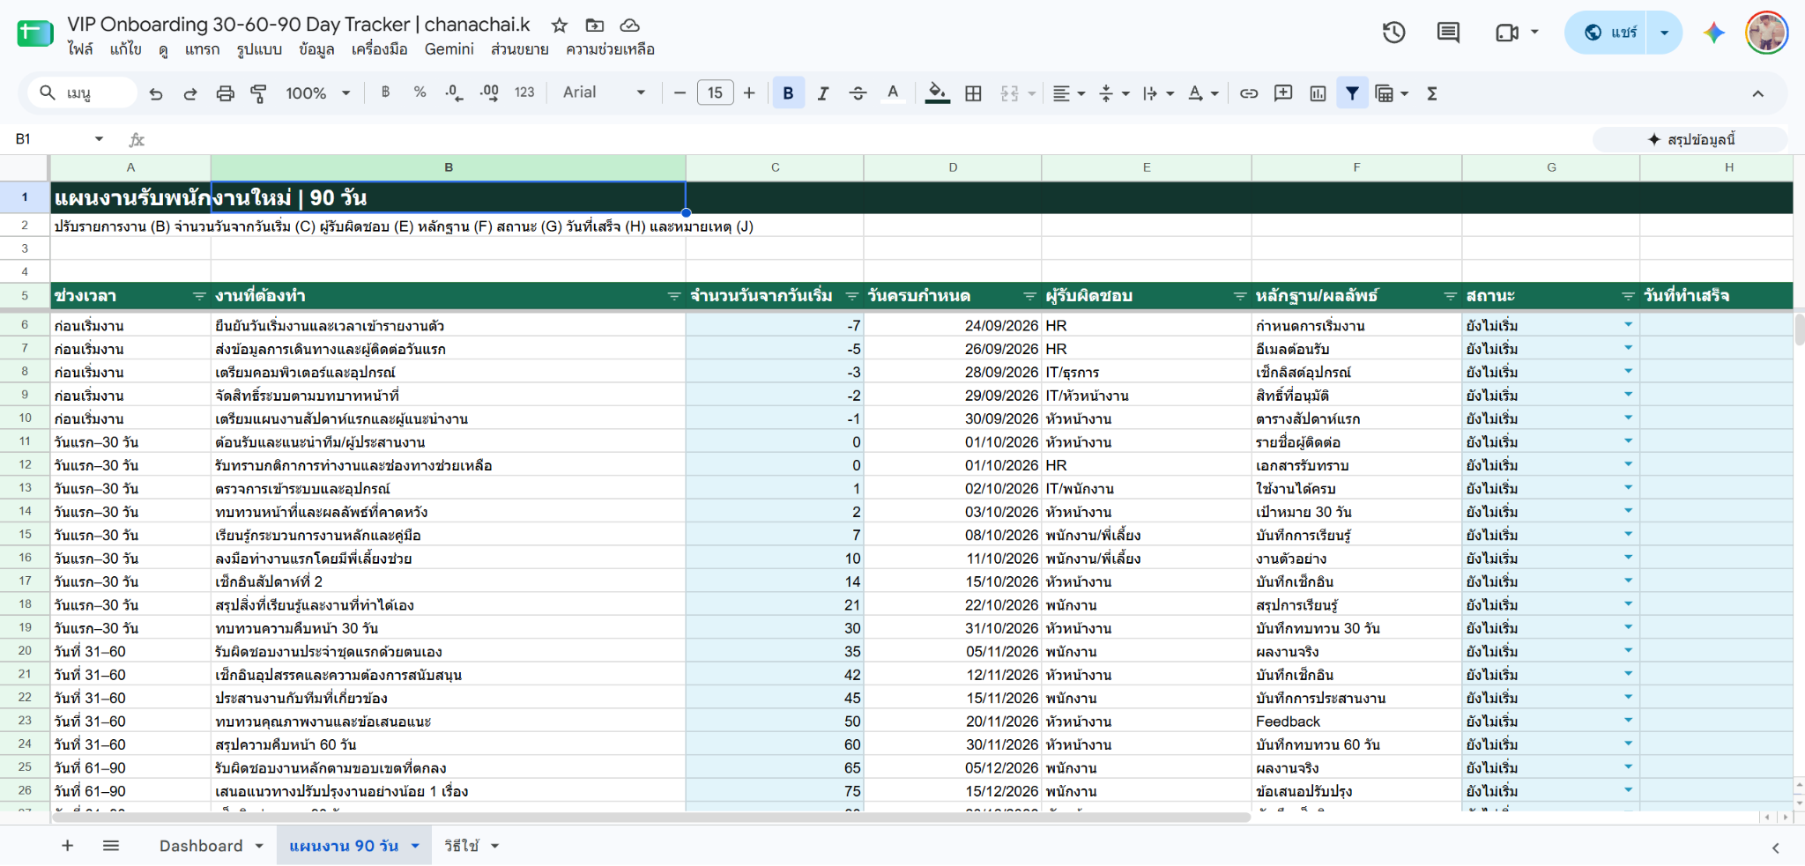Open the ไฟล์ menu

(80, 49)
